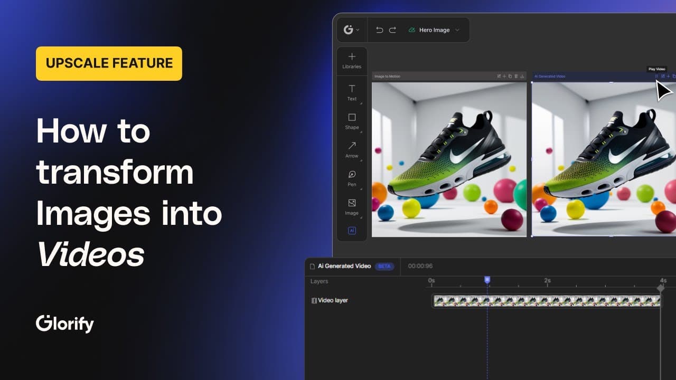Click the undo arrow icon
Image resolution: width=676 pixels, height=380 pixels.
pyautogui.click(x=379, y=30)
